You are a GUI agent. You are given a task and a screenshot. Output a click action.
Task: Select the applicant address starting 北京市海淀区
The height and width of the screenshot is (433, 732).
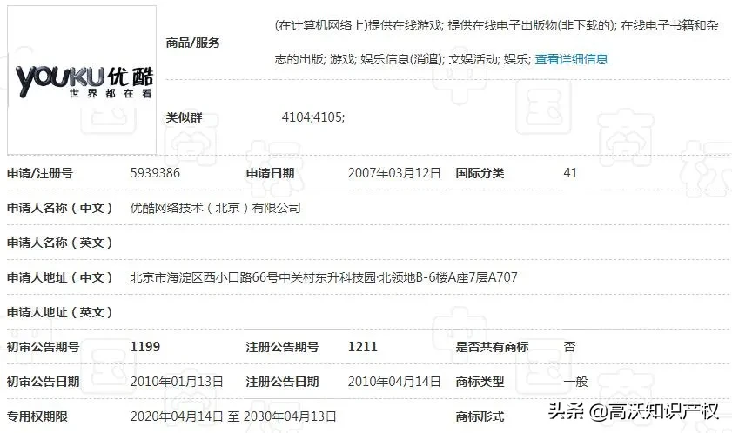click(324, 277)
